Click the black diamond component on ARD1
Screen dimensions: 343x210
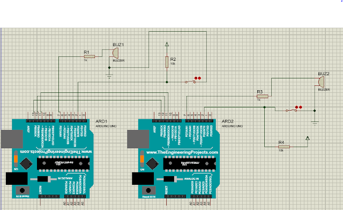(x=26, y=163)
